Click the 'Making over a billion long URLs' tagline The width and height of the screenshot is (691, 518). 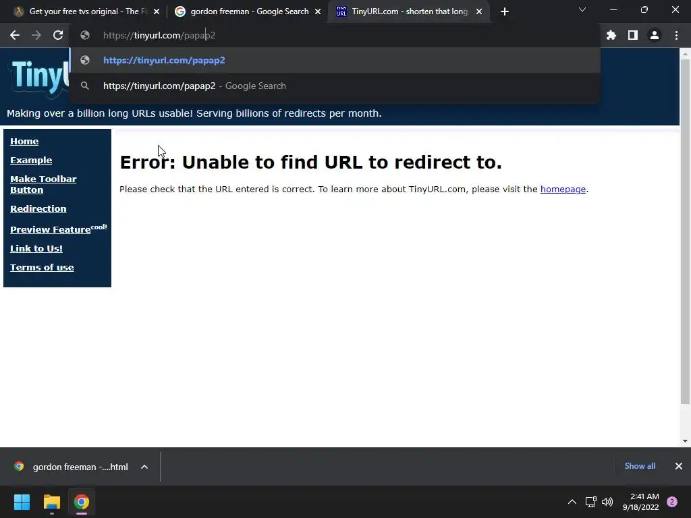[x=194, y=113]
